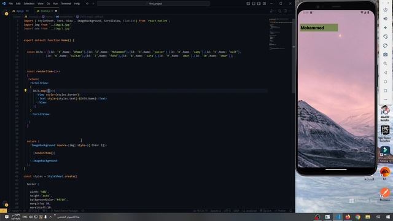Click the emulator Power button

(385, 10)
